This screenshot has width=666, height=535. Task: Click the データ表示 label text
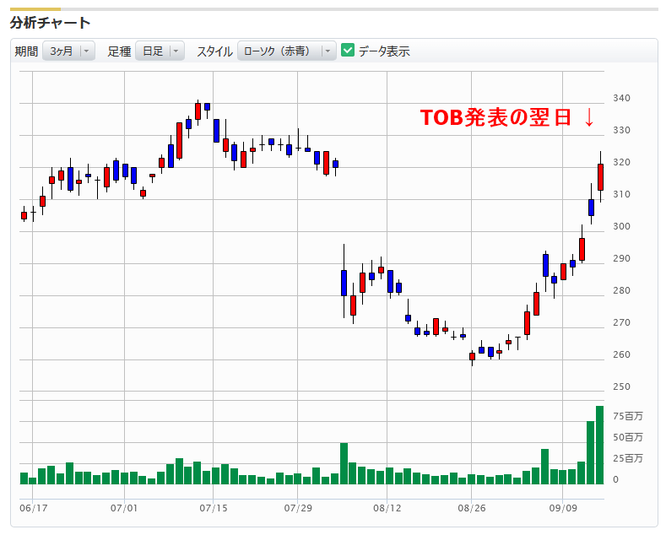point(384,51)
